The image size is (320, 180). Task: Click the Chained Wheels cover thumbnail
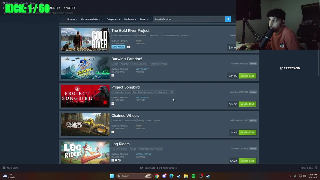(x=85, y=124)
